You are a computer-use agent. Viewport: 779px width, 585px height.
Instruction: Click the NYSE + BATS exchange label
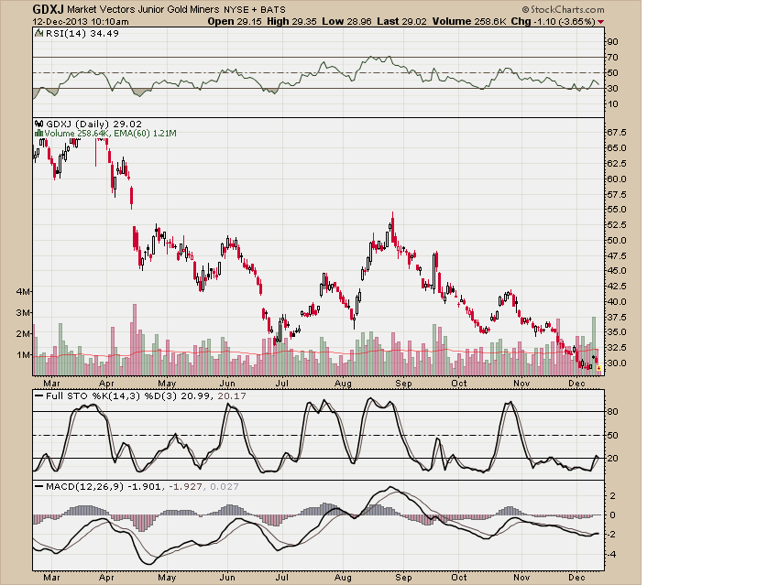click(x=255, y=9)
